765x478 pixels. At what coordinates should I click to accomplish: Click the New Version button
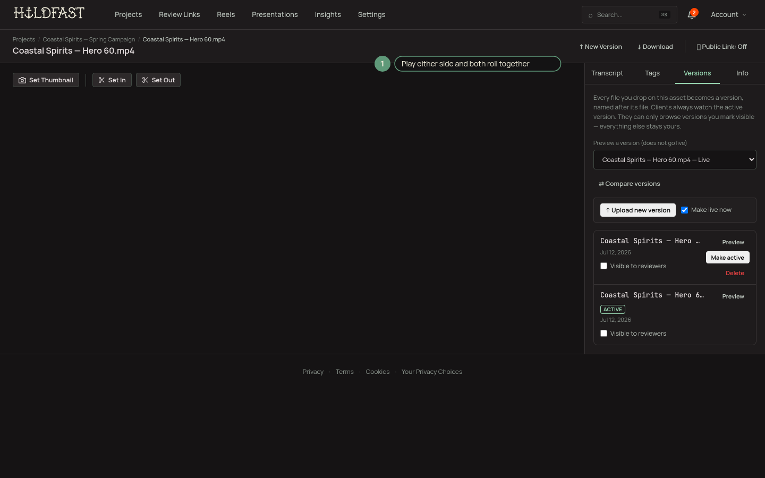[600, 47]
